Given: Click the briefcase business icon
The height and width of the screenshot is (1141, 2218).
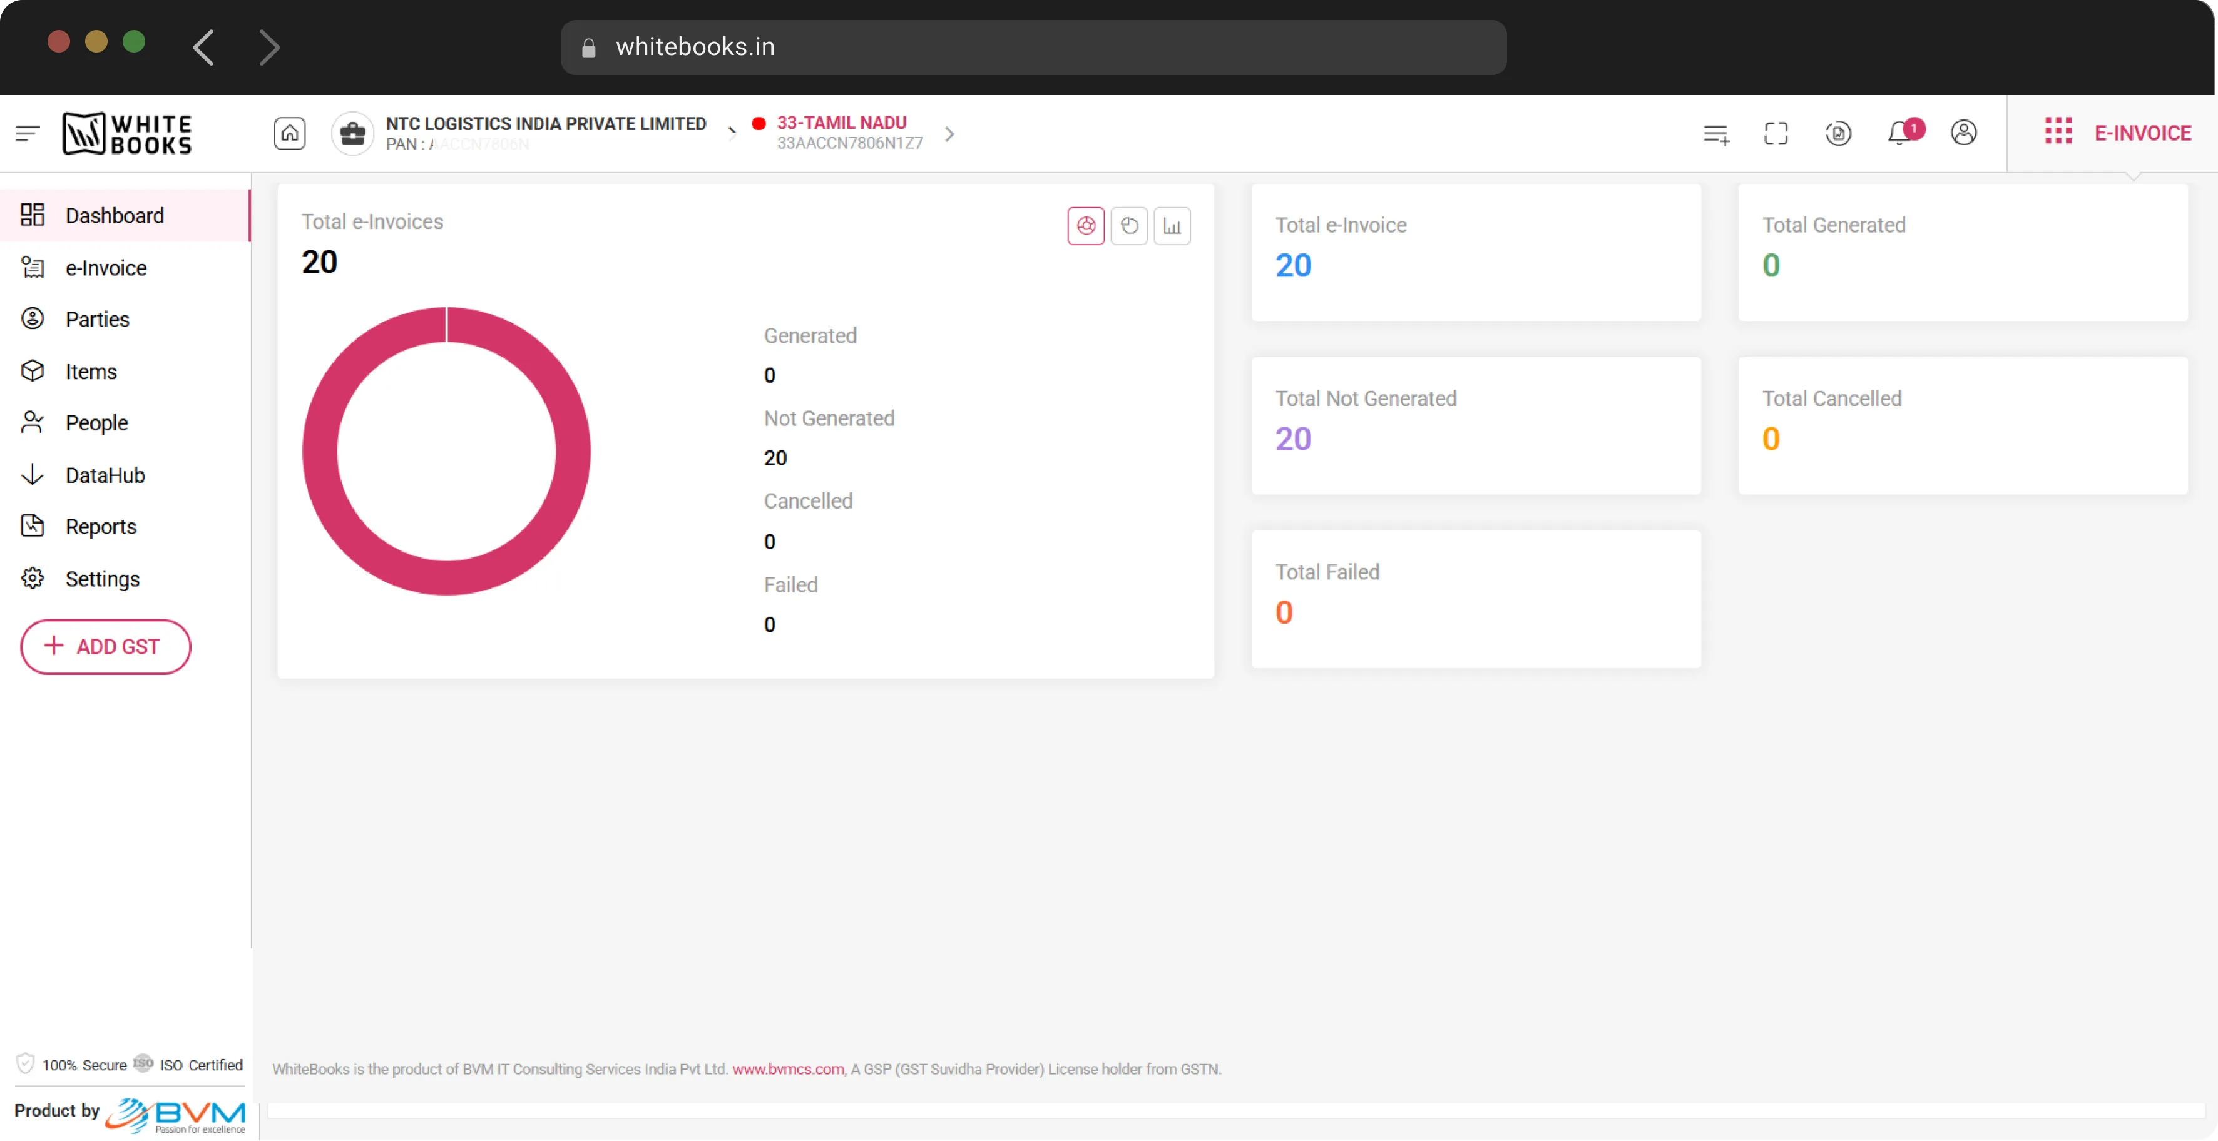Looking at the screenshot, I should [x=352, y=134].
